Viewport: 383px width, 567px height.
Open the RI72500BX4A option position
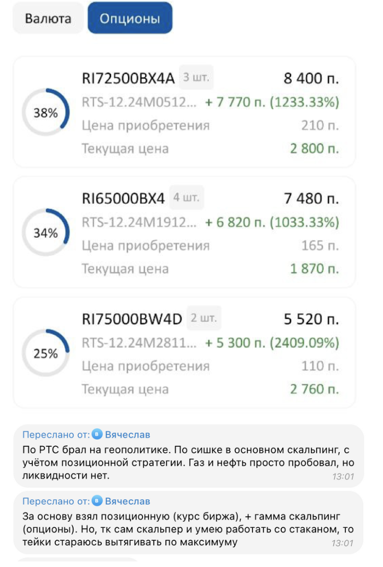[x=184, y=112]
